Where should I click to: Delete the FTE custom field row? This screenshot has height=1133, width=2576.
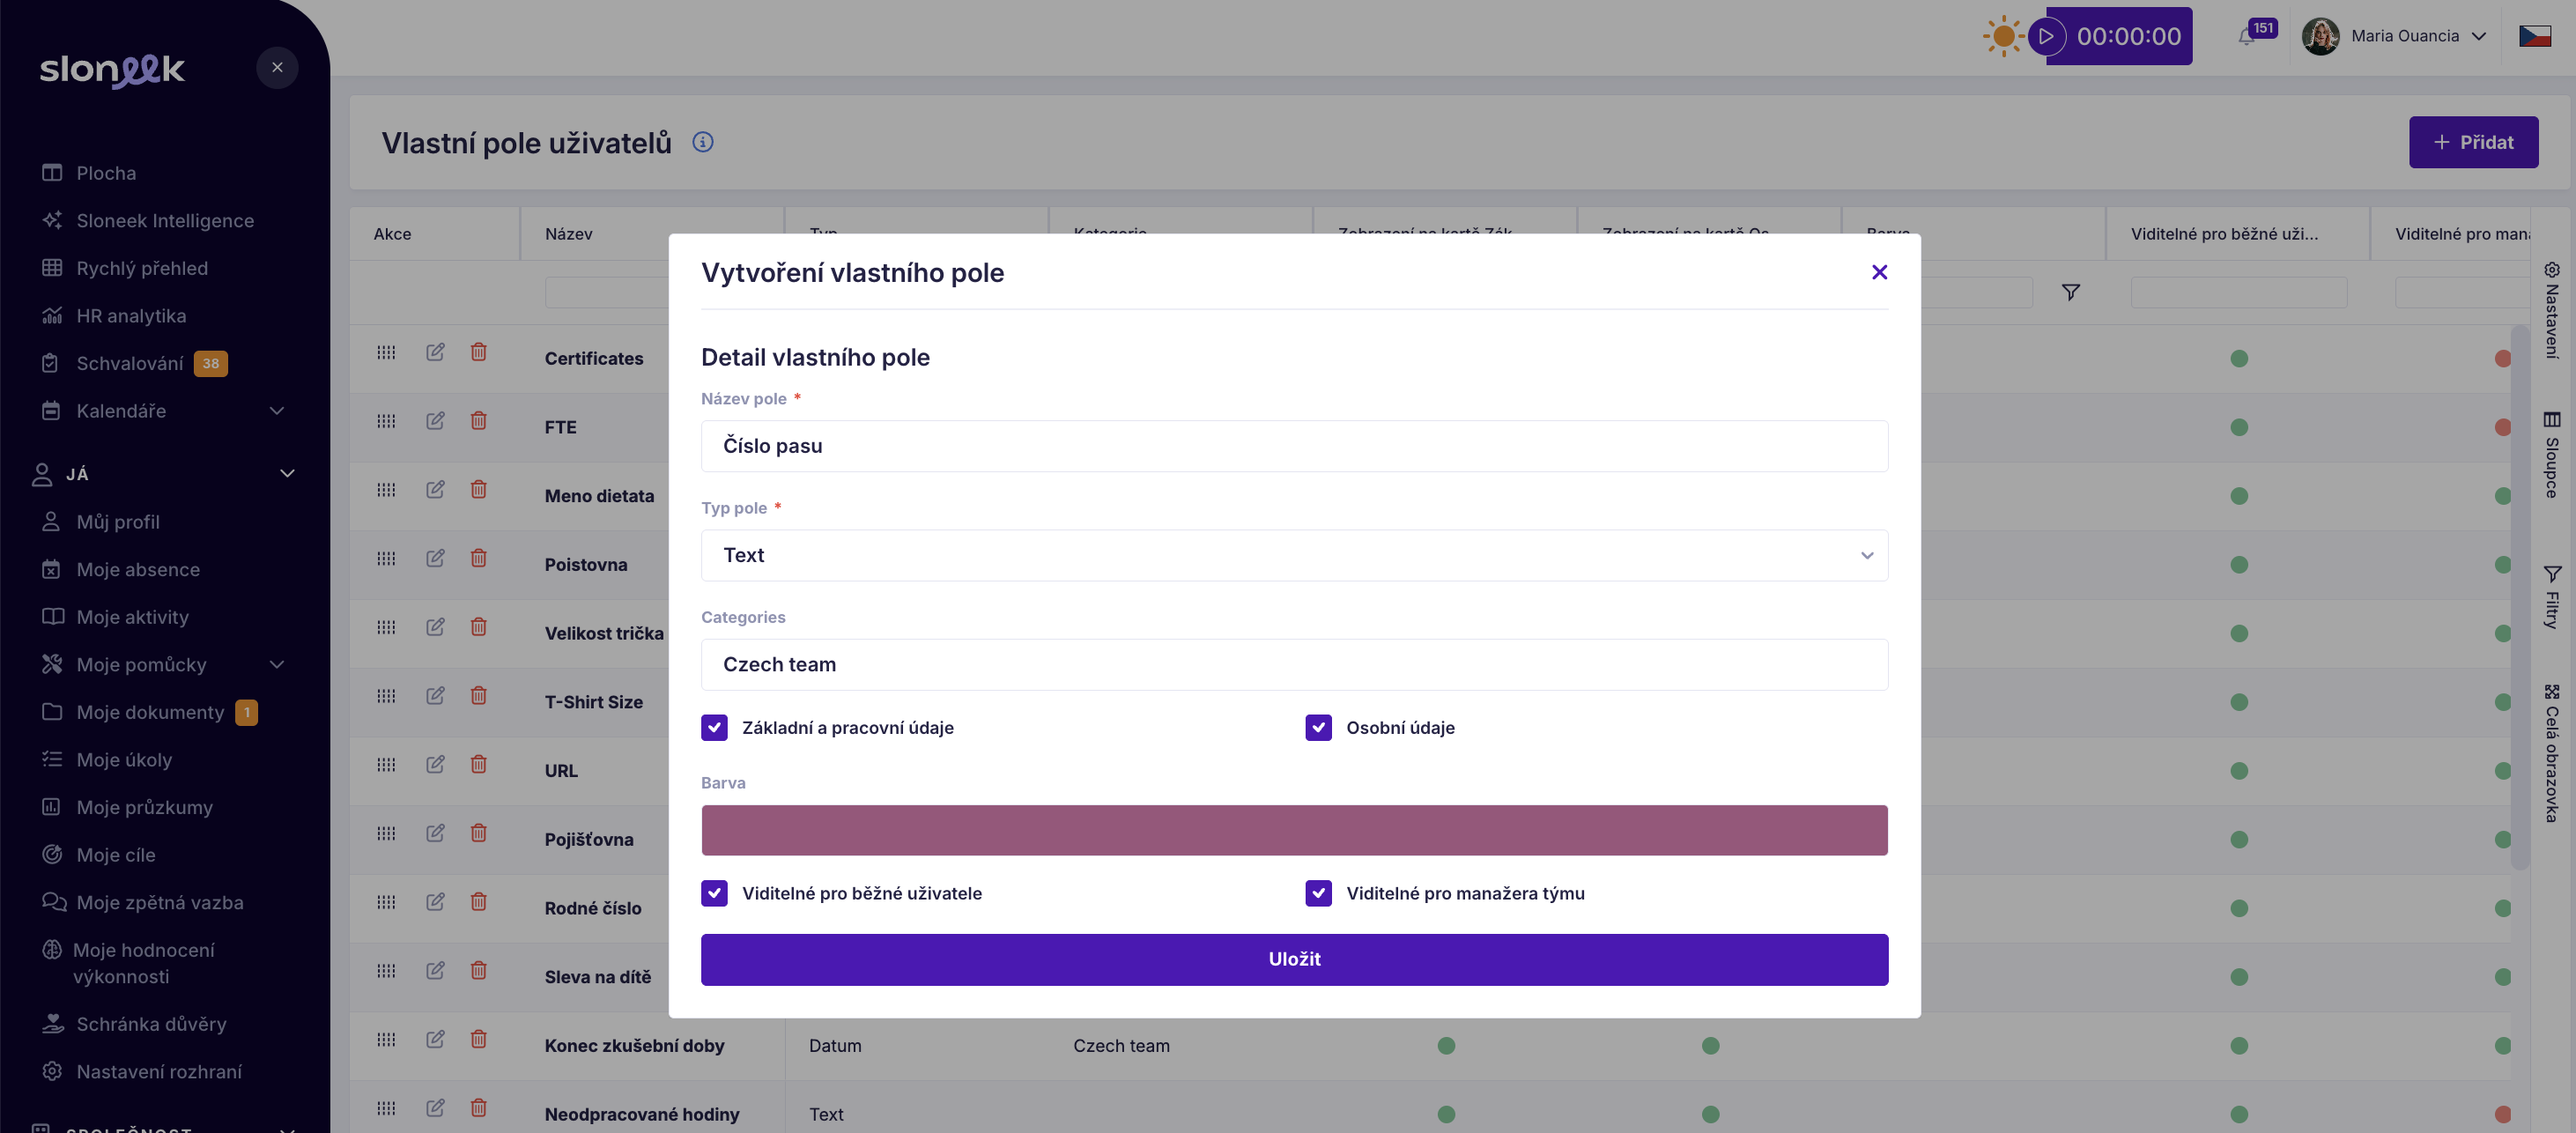[479, 421]
